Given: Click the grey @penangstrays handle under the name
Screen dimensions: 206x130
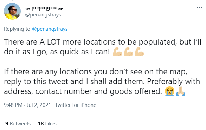Looking at the screenshot, I should pos(43,15).
